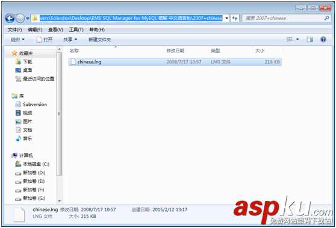Open 下载 in the sidebar
Viewport: 336px width, 228px height.
(x=28, y=62)
